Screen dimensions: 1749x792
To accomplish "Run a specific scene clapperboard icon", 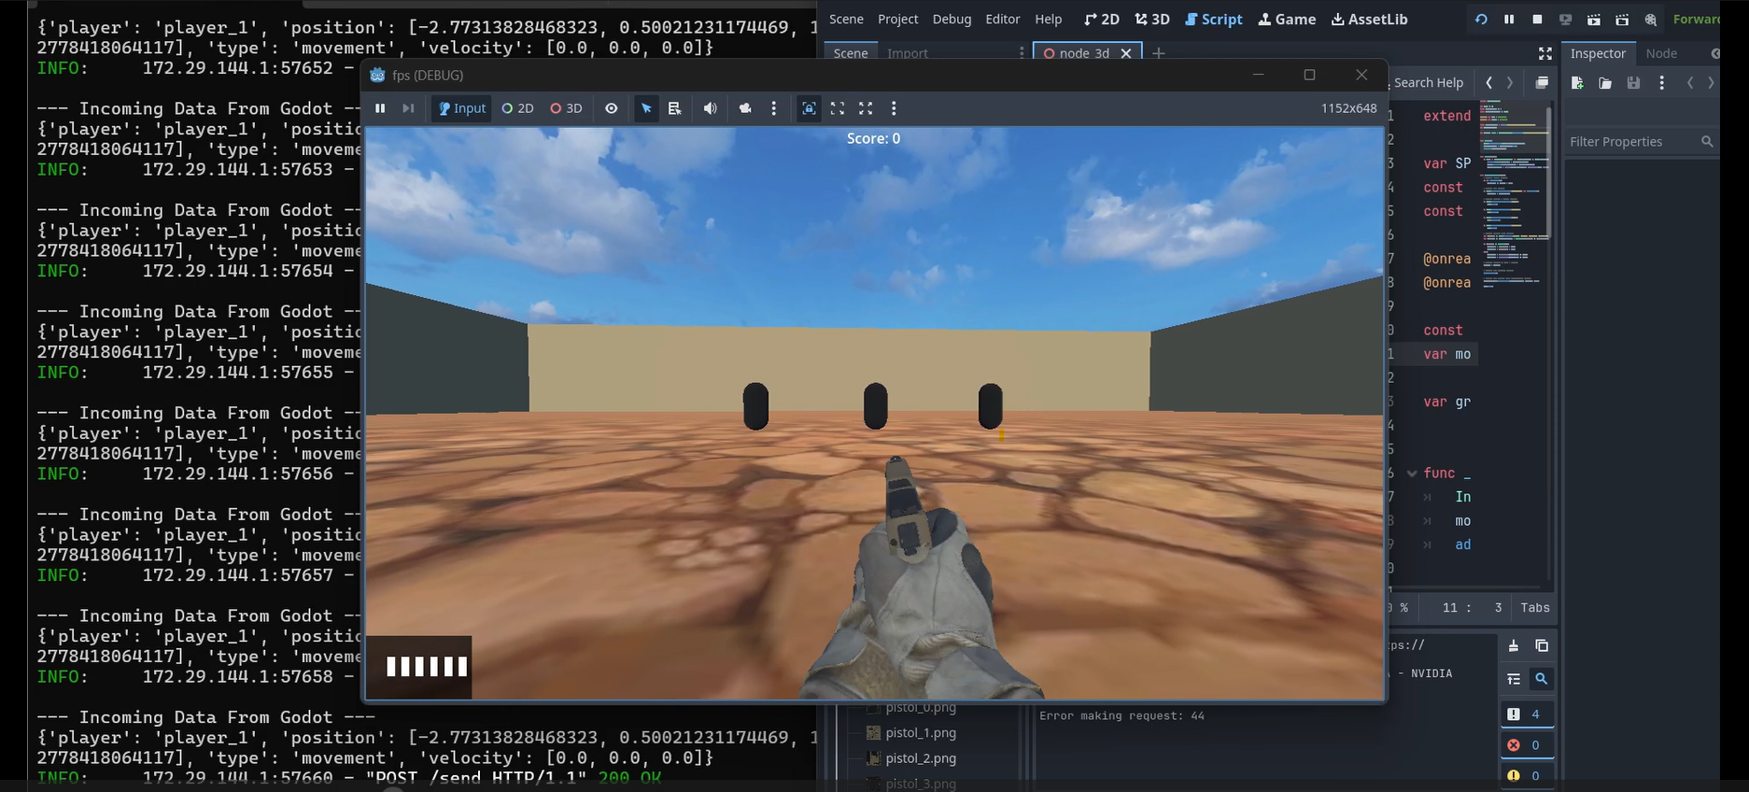I will coord(1622,19).
